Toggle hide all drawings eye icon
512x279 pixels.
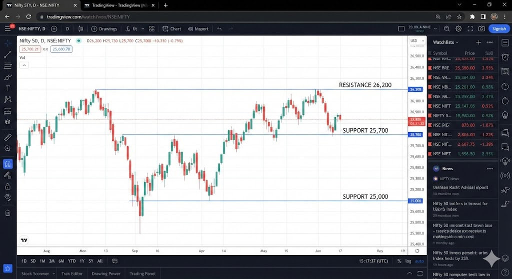click(x=8, y=198)
